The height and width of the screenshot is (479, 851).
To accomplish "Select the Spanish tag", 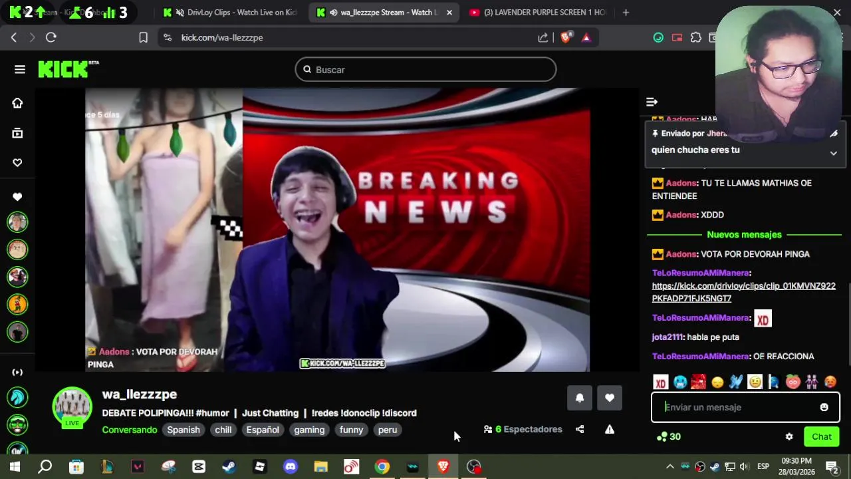I will coord(183,430).
